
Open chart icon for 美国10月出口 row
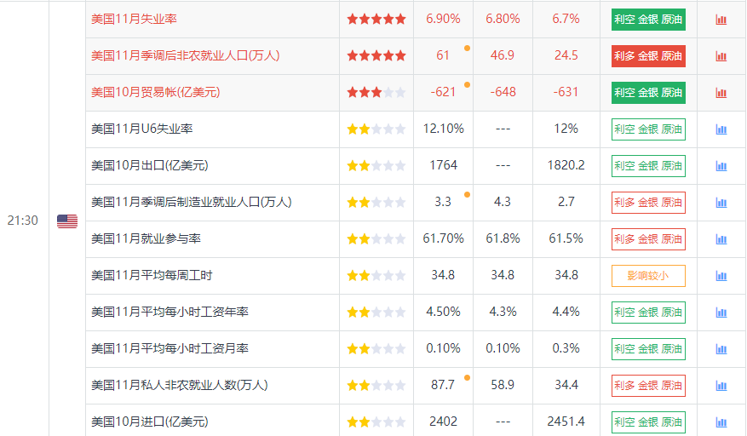(x=721, y=166)
